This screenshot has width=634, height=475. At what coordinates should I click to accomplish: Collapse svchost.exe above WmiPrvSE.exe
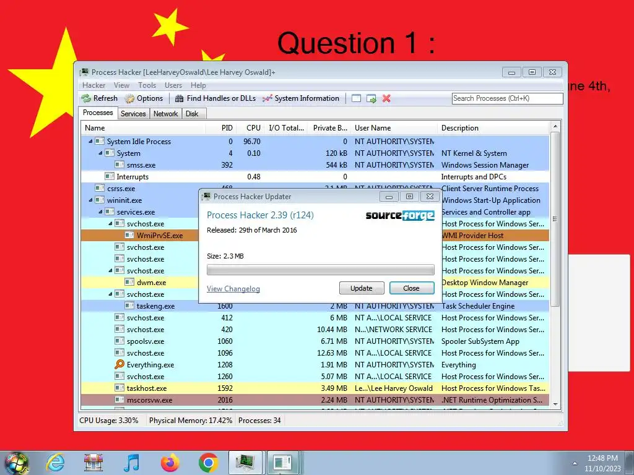[110, 223]
